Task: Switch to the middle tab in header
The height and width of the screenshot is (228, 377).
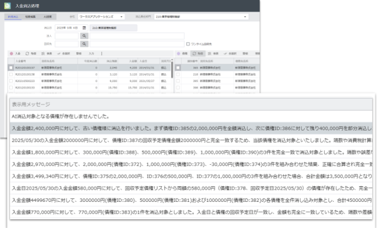Action: 30,17
